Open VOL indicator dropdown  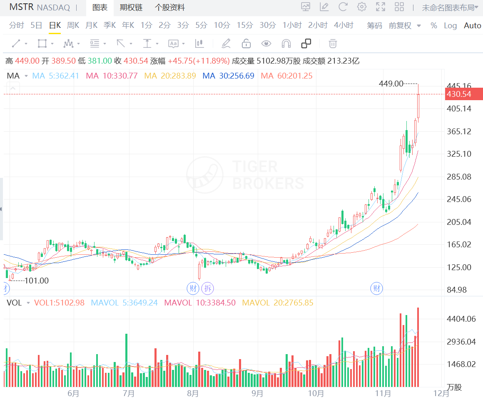coord(28,303)
